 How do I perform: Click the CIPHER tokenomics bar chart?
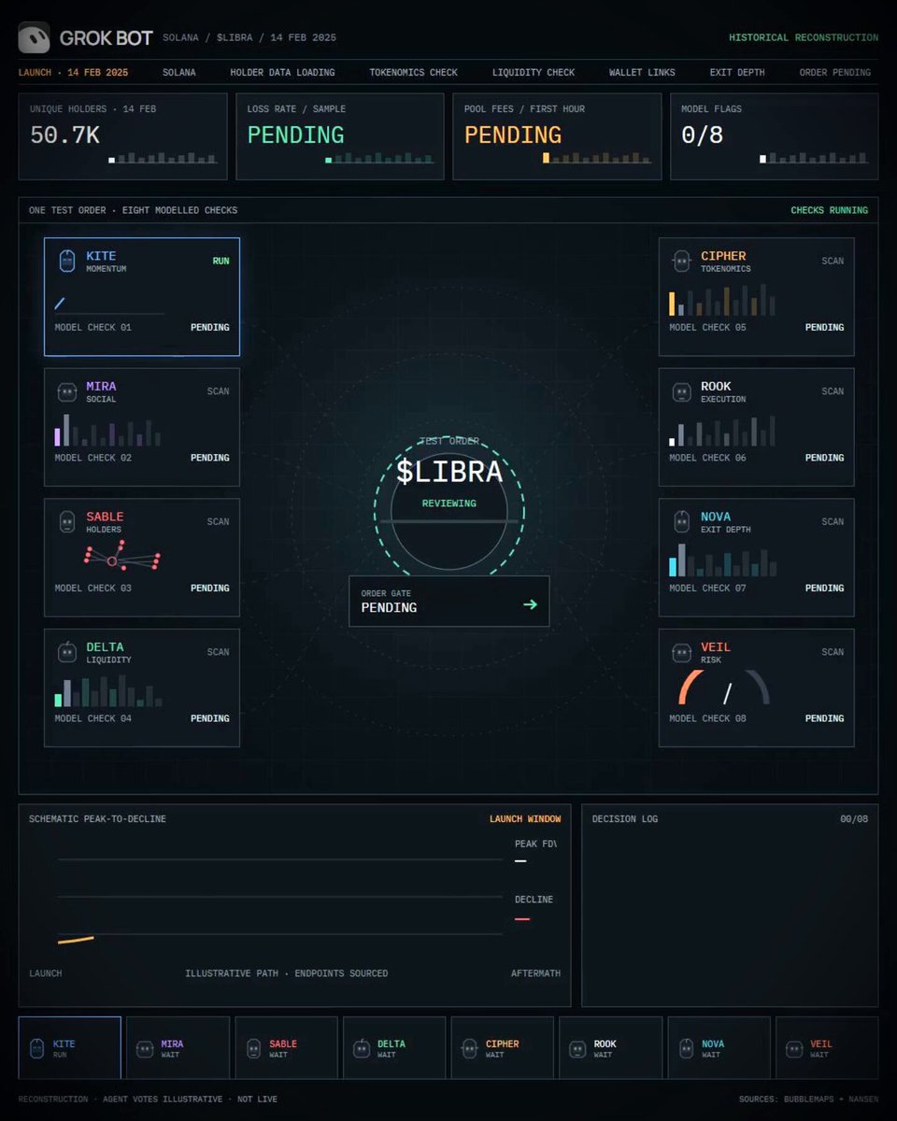tap(722, 300)
